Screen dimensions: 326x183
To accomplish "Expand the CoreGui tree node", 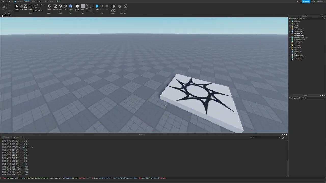I will (290, 25).
